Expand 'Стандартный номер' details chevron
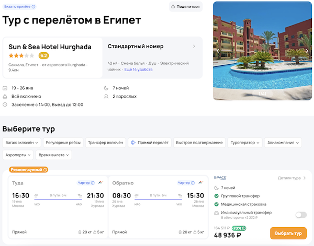Image resolution: width=314 pixels, height=246 pixels. tap(194, 46)
